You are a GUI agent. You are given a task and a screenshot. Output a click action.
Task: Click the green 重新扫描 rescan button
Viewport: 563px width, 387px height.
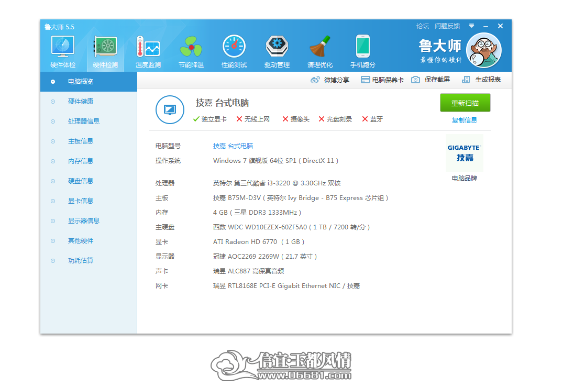465,103
